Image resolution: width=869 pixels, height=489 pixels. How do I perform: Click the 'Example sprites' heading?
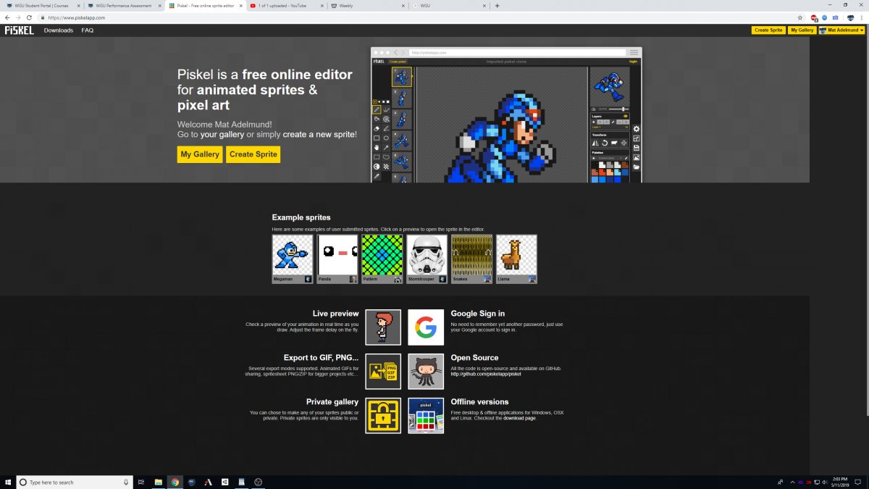pyautogui.click(x=301, y=217)
